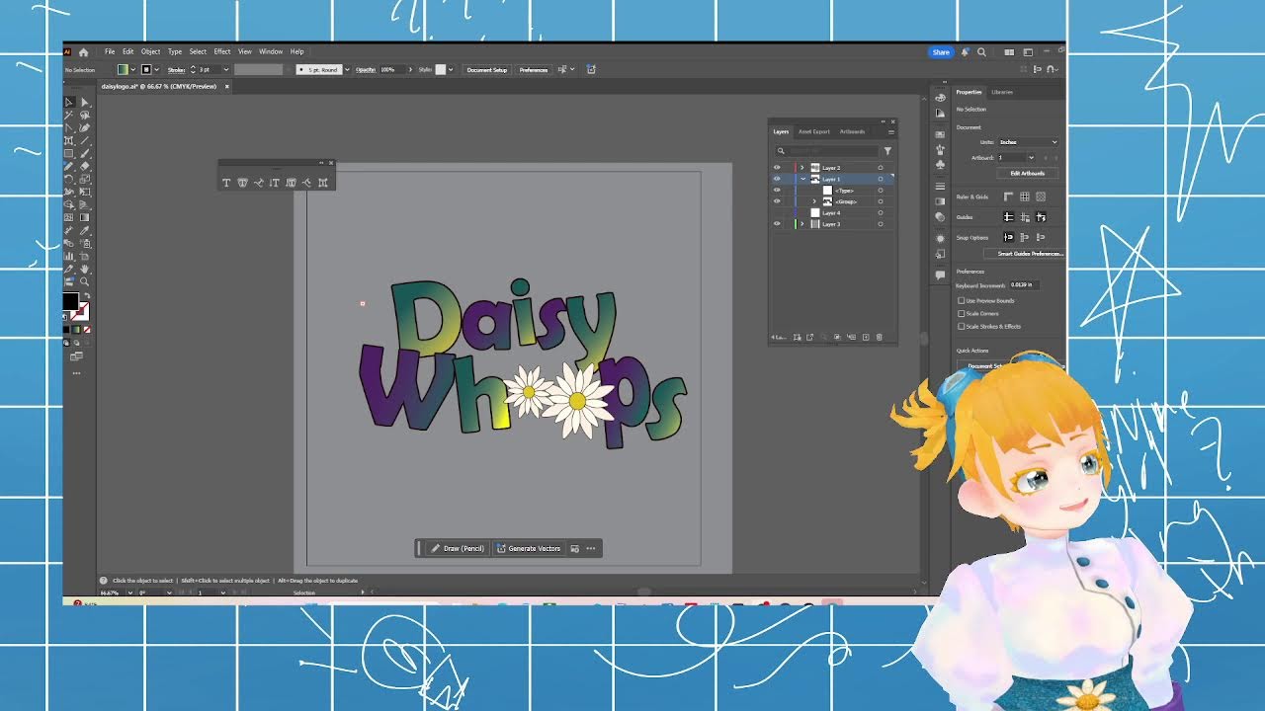Switch to the Asset Export tab
This screenshot has width=1265, height=711.
coord(814,131)
